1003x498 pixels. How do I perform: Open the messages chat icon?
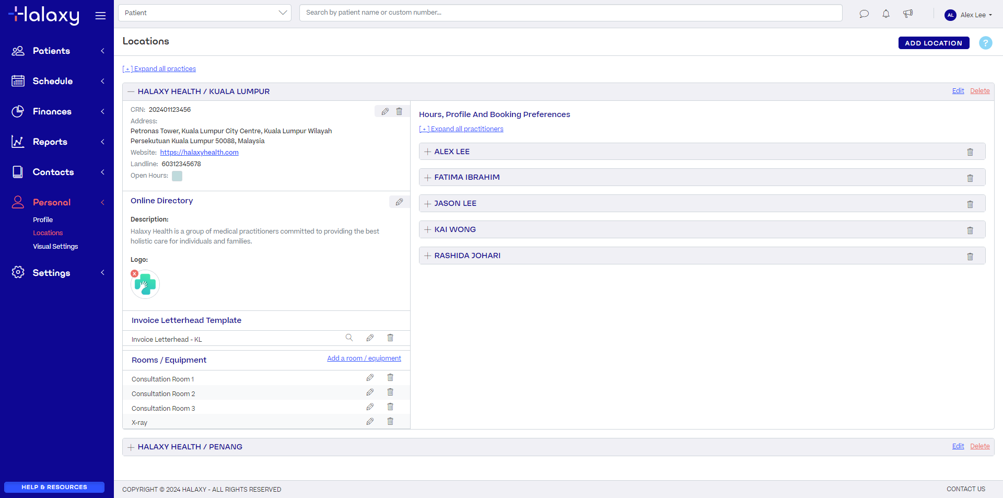(864, 14)
